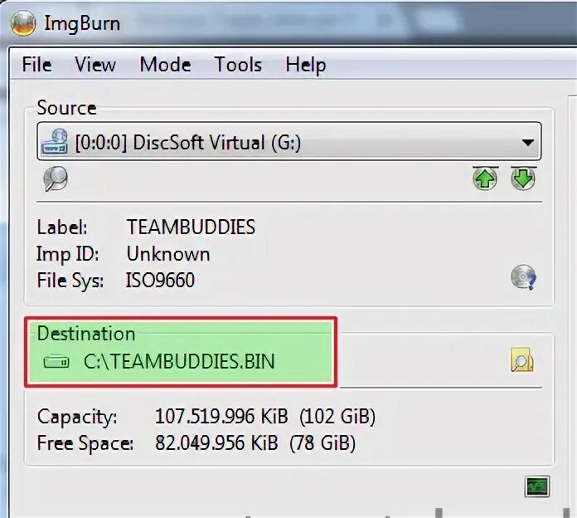577x518 pixels.
Task: Click the disc information icon with question mark
Action: point(523,277)
